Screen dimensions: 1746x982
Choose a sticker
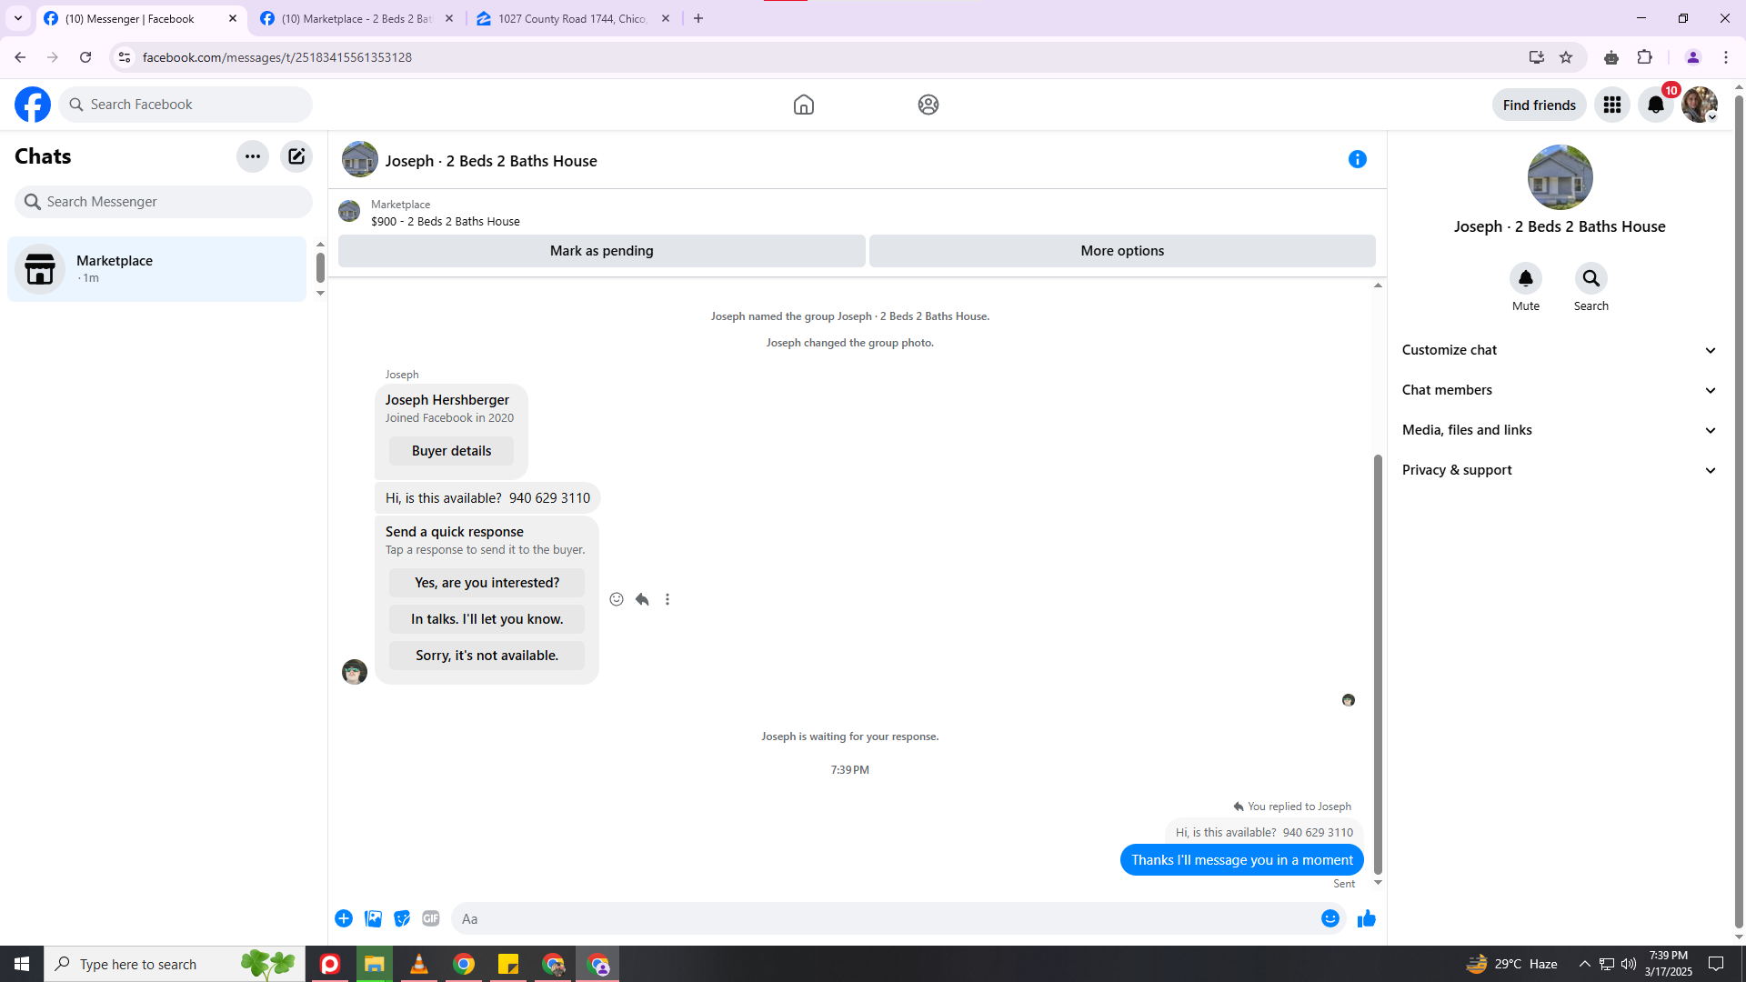[x=402, y=918]
